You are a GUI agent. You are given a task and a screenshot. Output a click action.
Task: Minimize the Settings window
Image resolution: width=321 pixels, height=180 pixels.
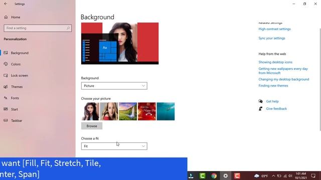point(294,4)
